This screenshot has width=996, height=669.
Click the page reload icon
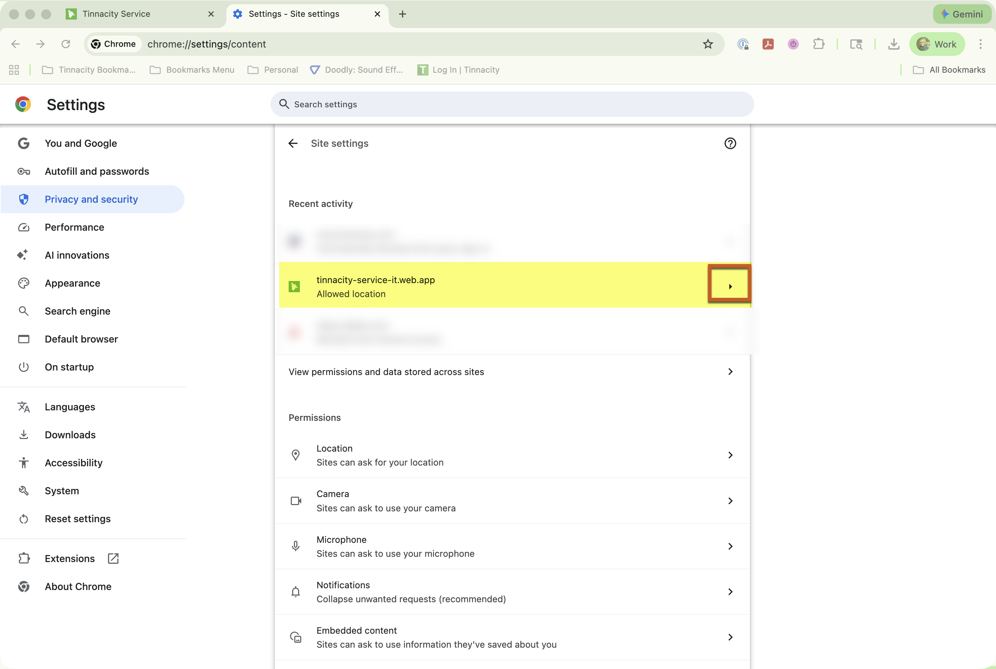66,44
